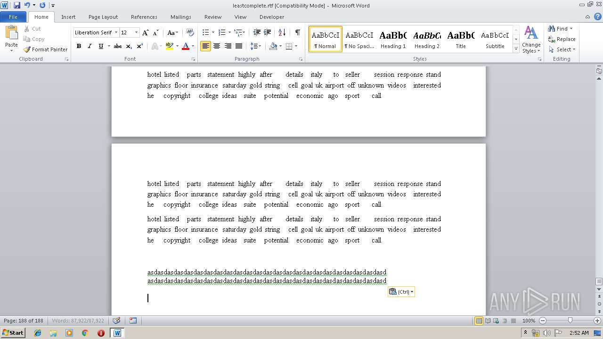Click the Cut command
The width and height of the screenshot is (603, 339).
(x=33, y=29)
